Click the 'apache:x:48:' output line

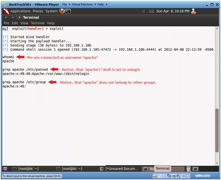(x=14, y=86)
